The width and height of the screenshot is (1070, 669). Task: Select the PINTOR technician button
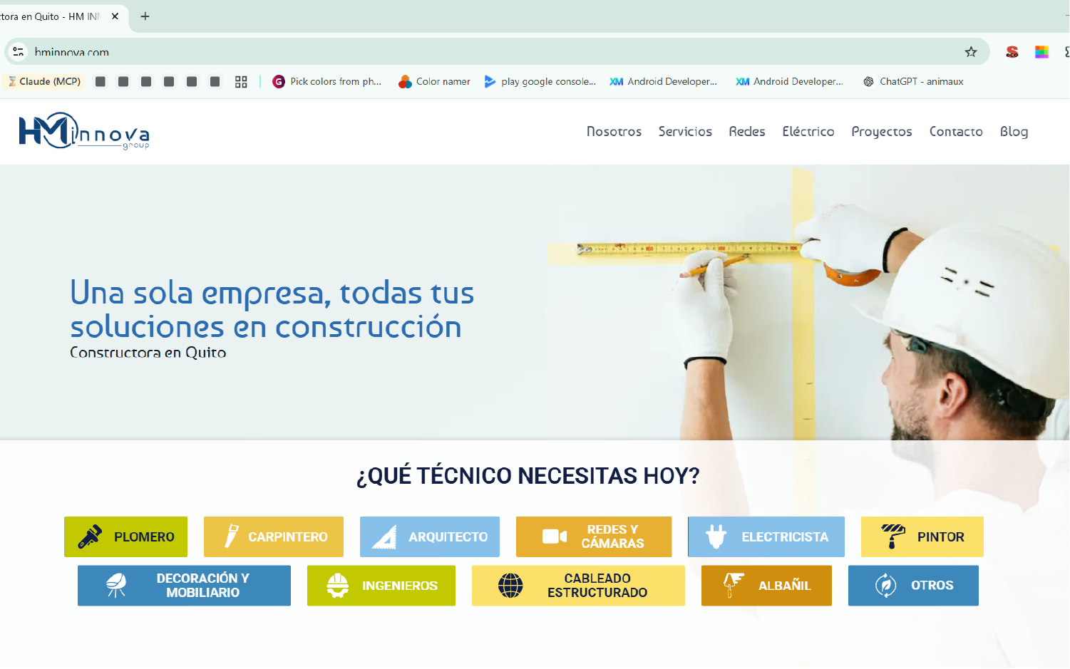(922, 536)
